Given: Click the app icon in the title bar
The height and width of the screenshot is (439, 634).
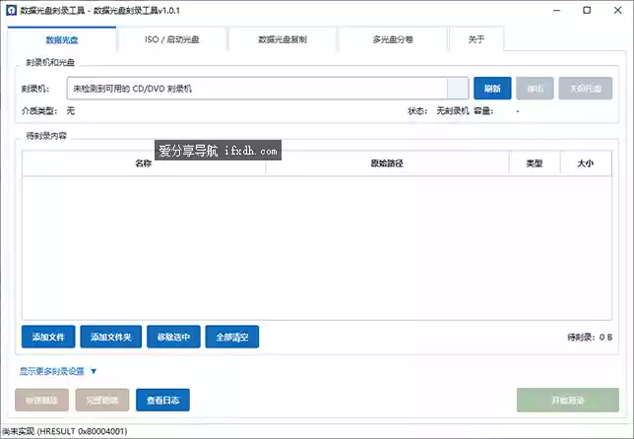Looking at the screenshot, I should coord(12,10).
